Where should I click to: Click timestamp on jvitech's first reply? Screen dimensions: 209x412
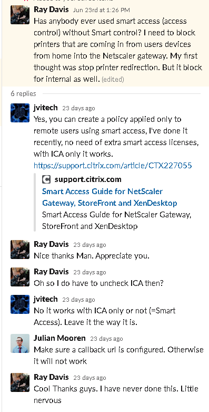click(x=78, y=108)
